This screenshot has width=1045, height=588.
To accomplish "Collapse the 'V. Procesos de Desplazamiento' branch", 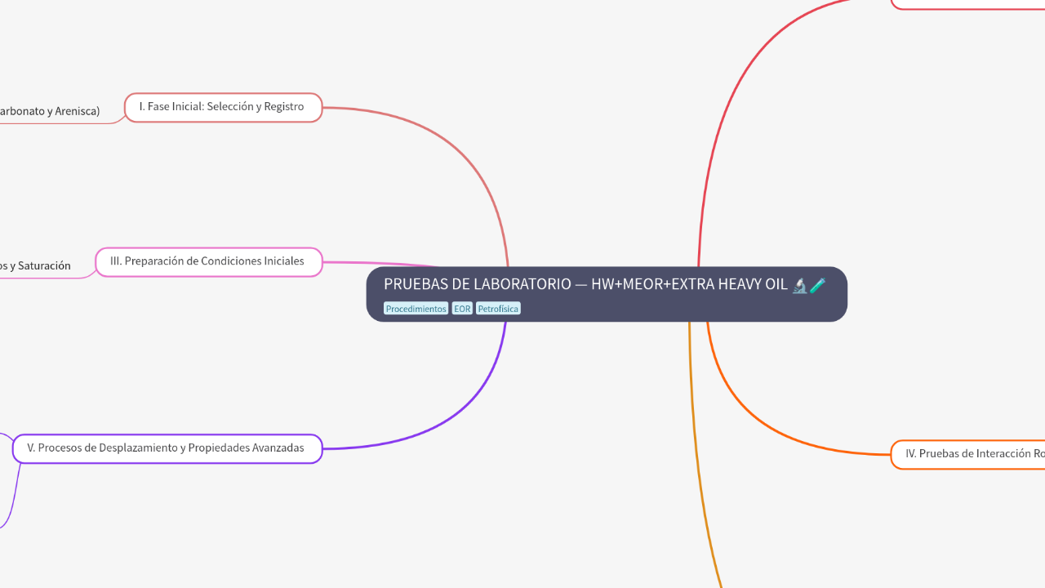I will (167, 448).
